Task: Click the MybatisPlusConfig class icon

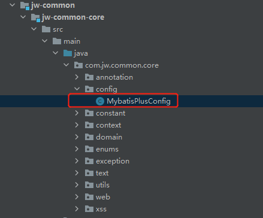Action: tap(100, 101)
